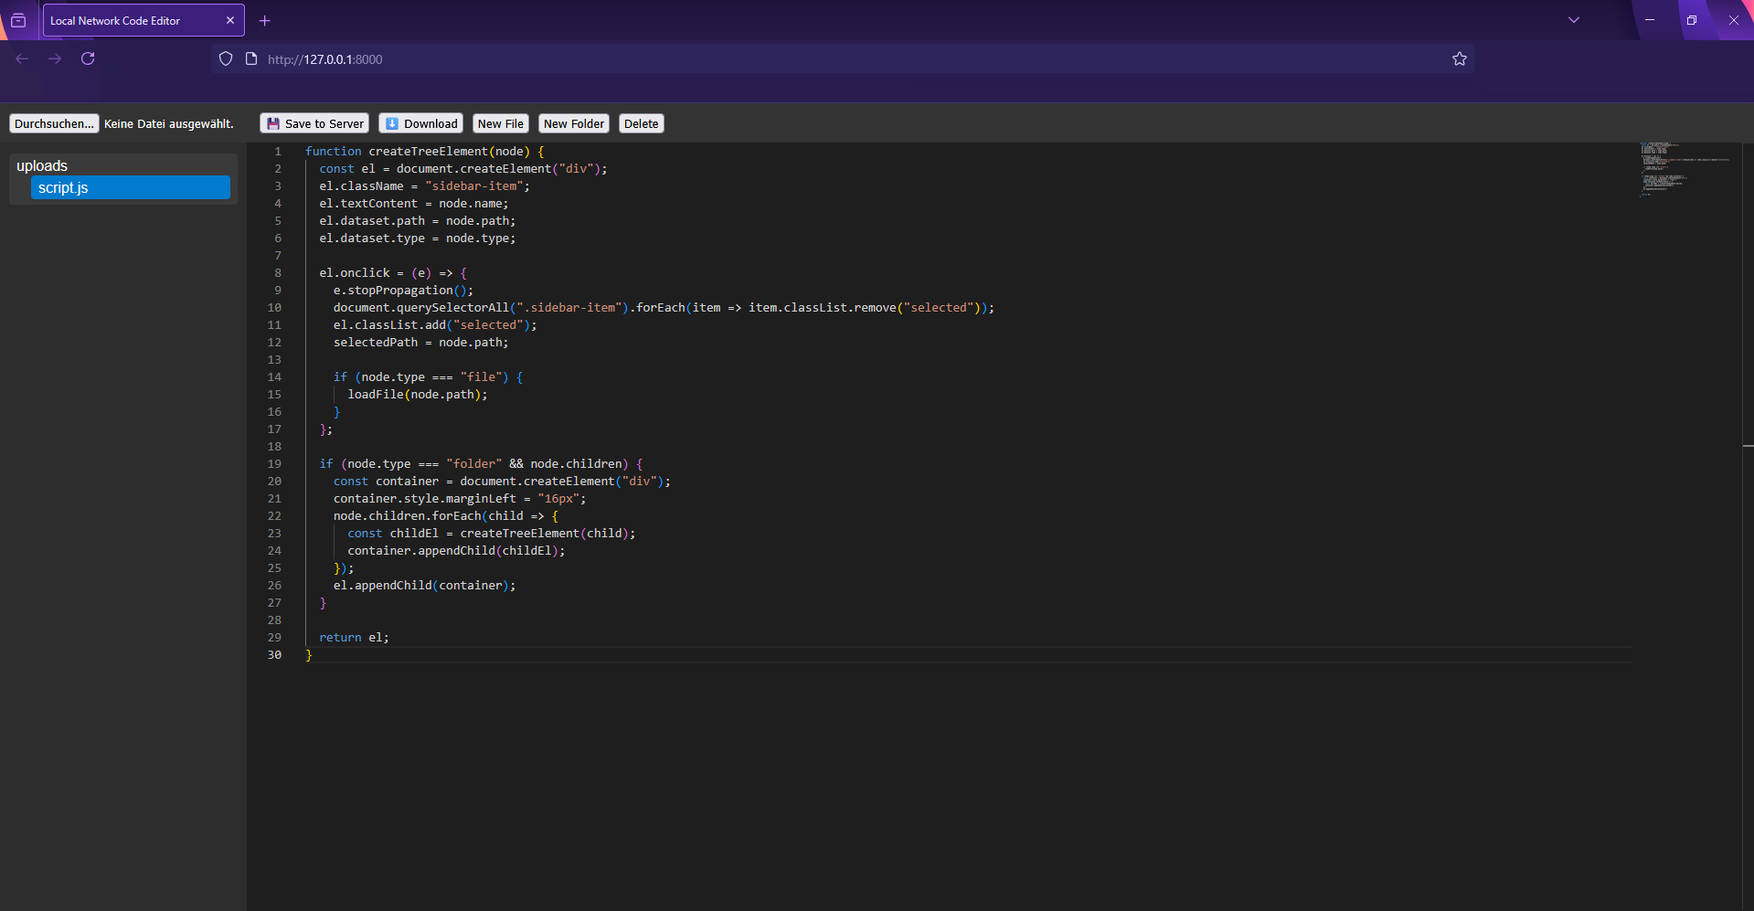Click 'createTreeElement' in the function declaration
This screenshot has height=911, width=1754.
(x=428, y=152)
